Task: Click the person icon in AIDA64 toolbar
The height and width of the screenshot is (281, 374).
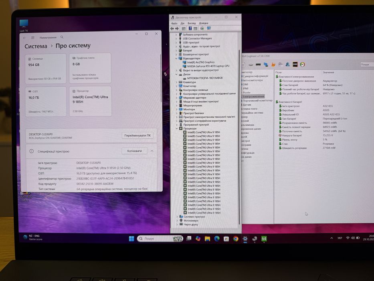Action: pyautogui.click(x=288, y=65)
